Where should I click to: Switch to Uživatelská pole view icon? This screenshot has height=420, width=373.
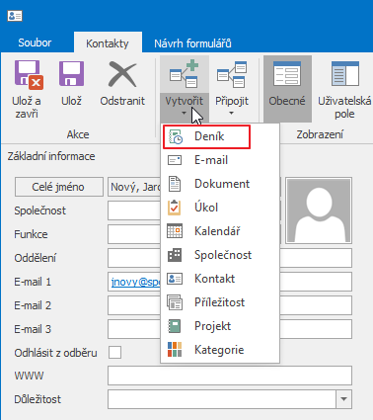click(x=344, y=73)
